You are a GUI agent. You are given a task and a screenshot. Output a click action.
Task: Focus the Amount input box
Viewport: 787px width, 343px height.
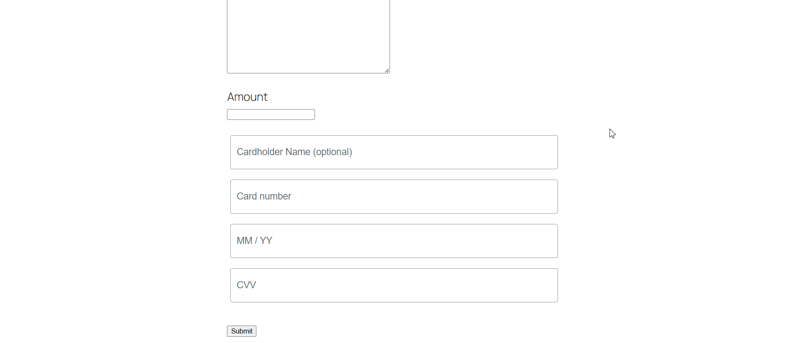tap(271, 114)
